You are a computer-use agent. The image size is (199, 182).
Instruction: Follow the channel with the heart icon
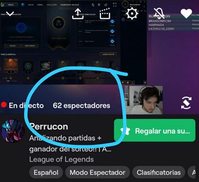186,14
